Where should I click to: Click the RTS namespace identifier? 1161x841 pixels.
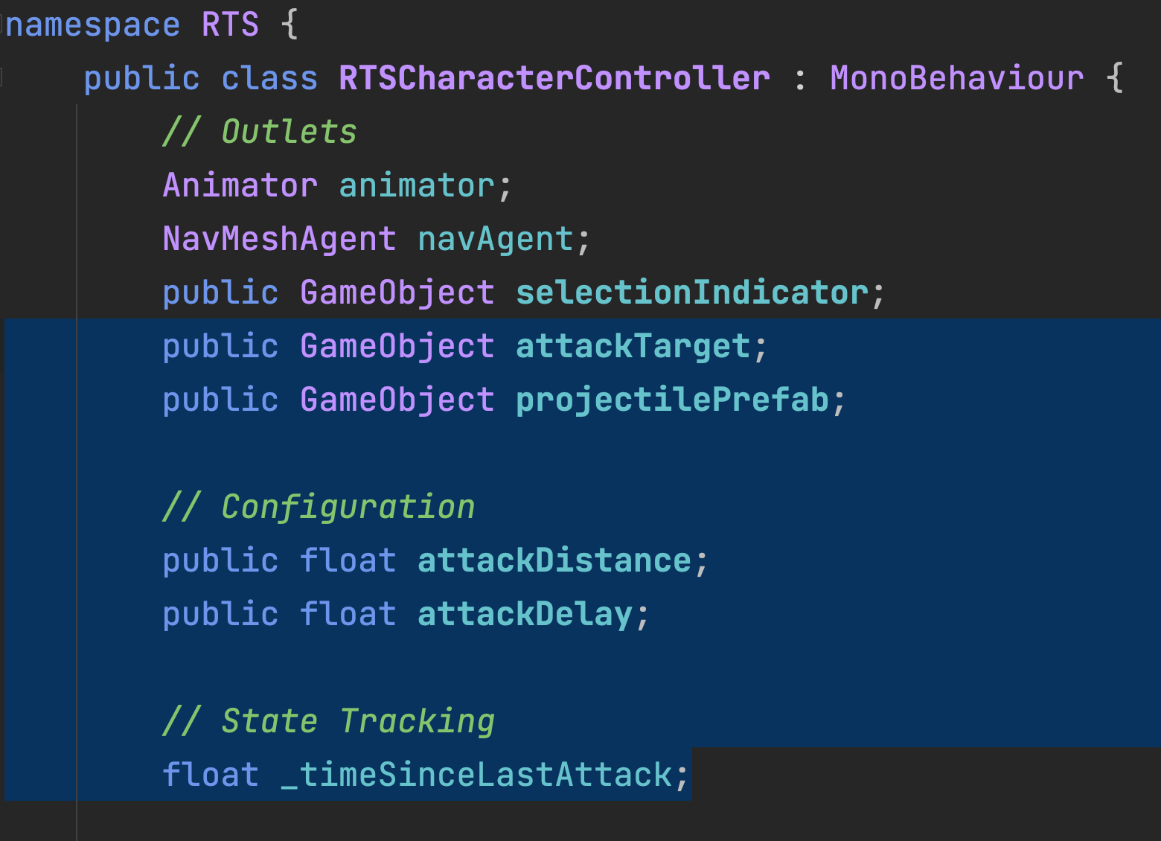coord(230,25)
